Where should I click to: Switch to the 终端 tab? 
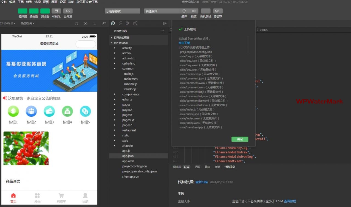(x=217, y=167)
